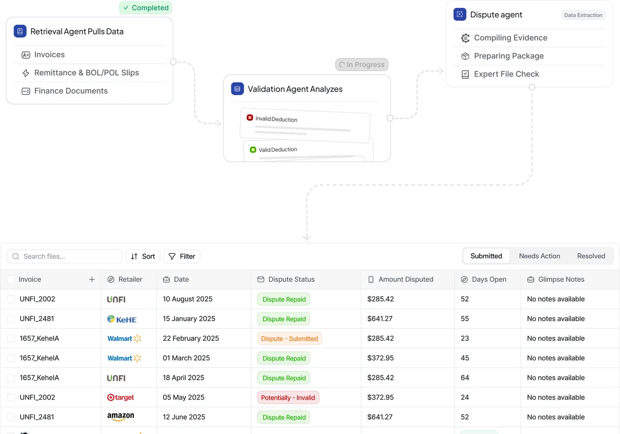
Task: Check the box for 12 June 2025 row
Action: [x=11, y=417]
